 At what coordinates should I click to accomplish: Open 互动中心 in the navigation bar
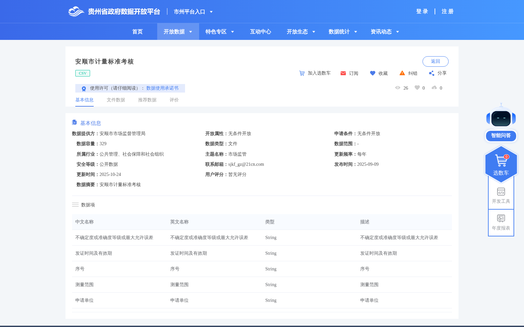pyautogui.click(x=261, y=32)
